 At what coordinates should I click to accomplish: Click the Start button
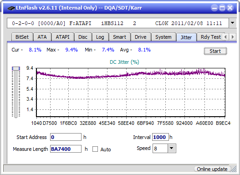point(215,51)
